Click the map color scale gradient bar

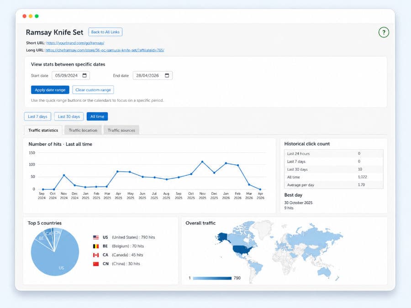(212, 278)
